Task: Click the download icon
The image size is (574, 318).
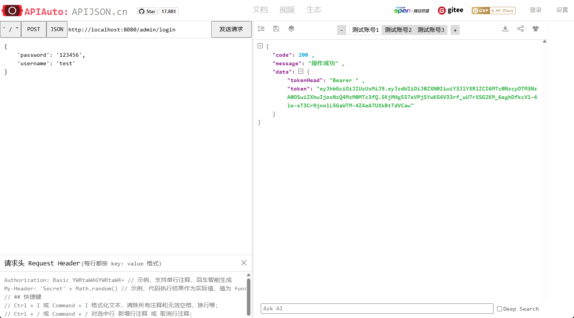Action: click(x=505, y=29)
